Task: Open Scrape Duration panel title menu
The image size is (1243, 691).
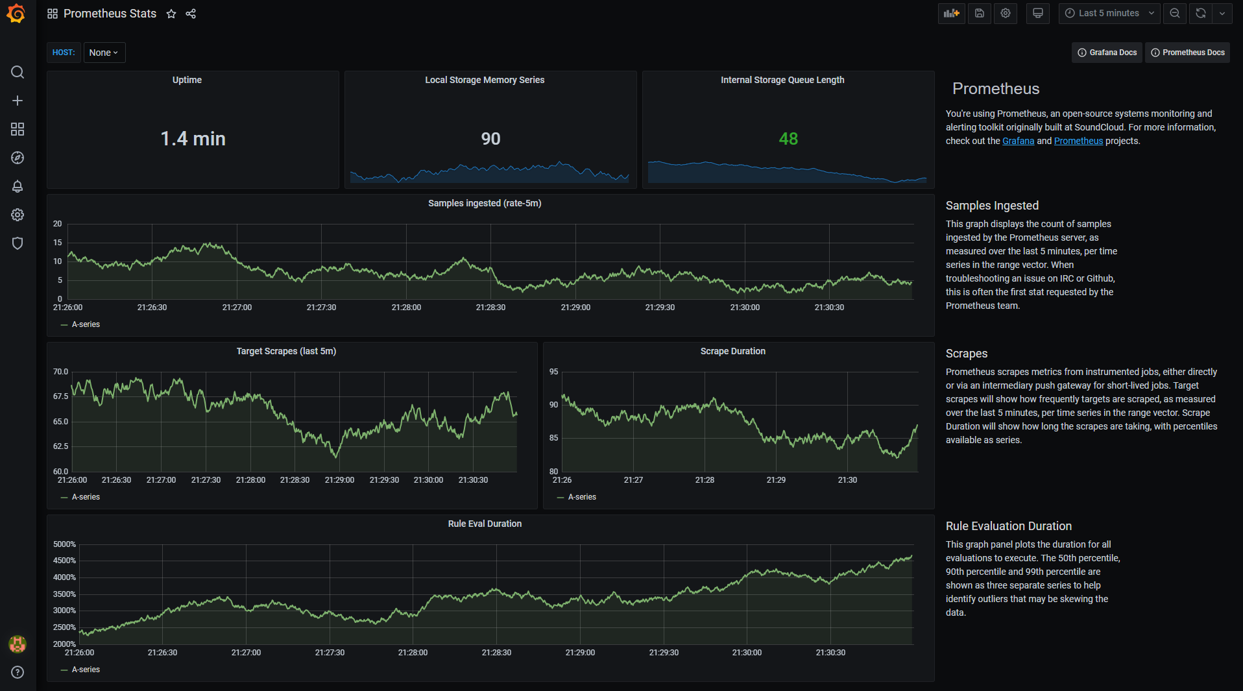Action: 733,351
